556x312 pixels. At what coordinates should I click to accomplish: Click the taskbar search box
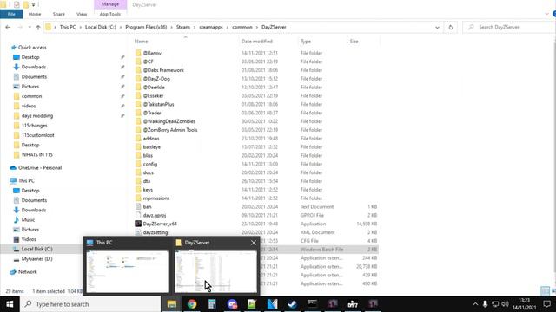(x=90, y=304)
